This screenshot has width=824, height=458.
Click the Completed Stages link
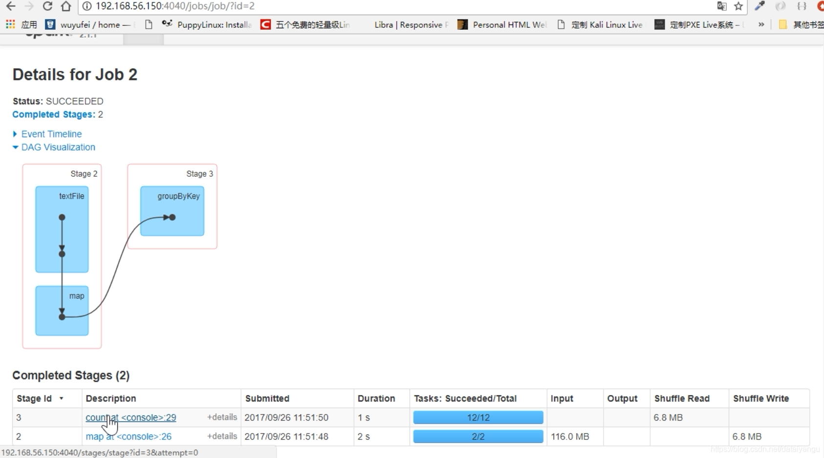tap(54, 114)
